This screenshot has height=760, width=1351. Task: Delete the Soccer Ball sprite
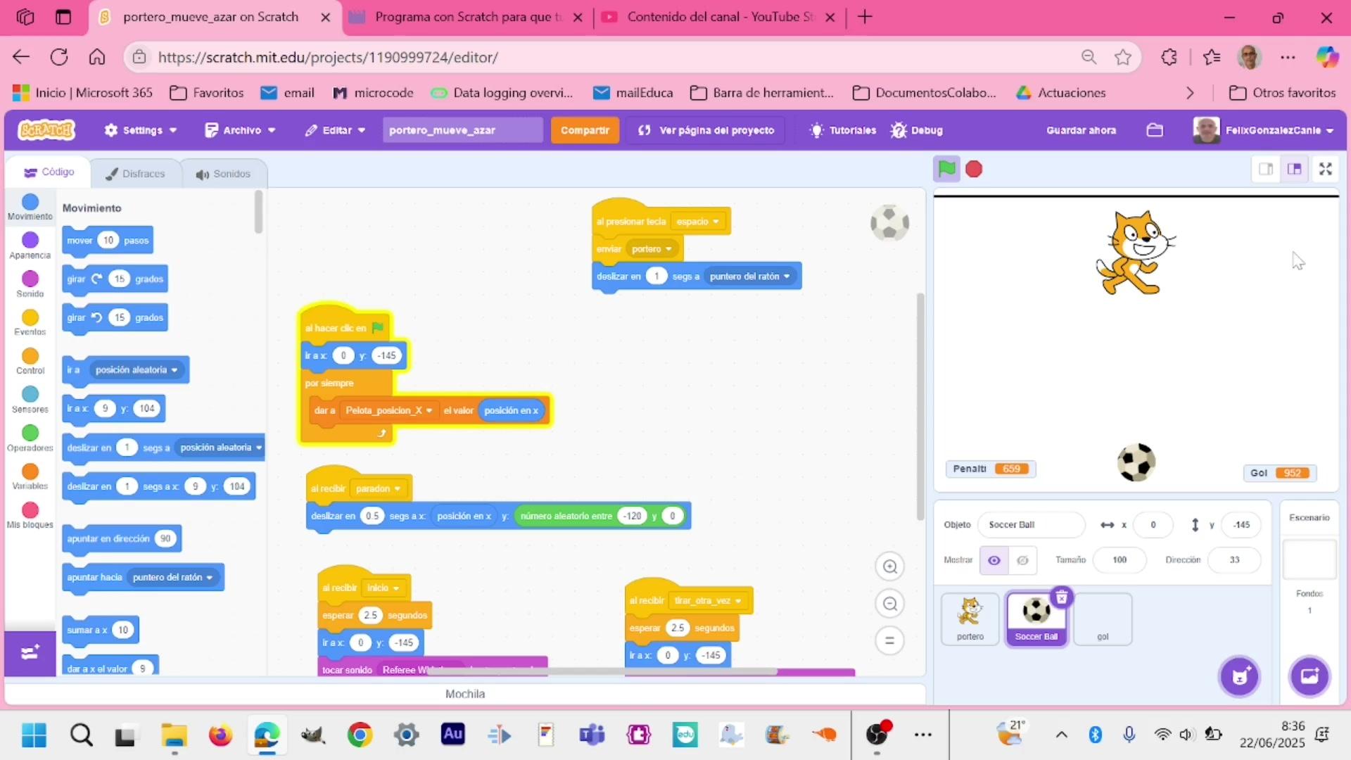1061,598
